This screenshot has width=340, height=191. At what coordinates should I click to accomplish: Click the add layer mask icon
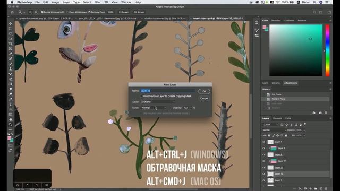point(305,189)
